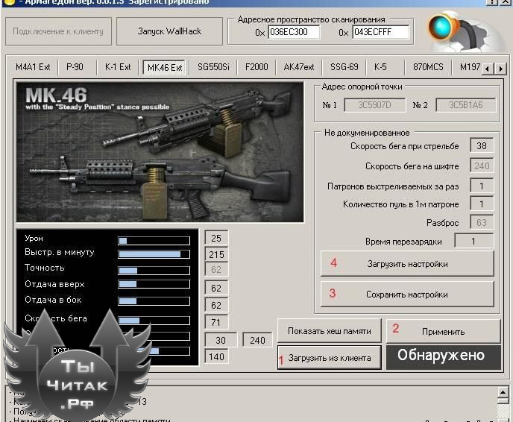Launch WallHack with Запуск WallHack button
The image size is (513, 422).
pyautogui.click(x=169, y=31)
